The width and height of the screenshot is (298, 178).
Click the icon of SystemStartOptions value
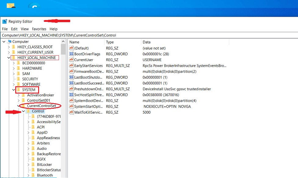pos(71,107)
